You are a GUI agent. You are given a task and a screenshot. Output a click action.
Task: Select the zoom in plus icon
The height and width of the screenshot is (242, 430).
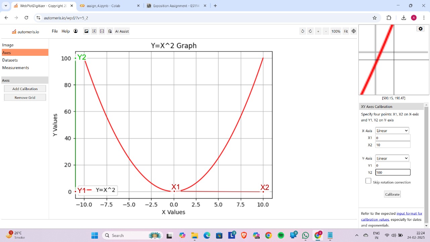click(x=318, y=31)
